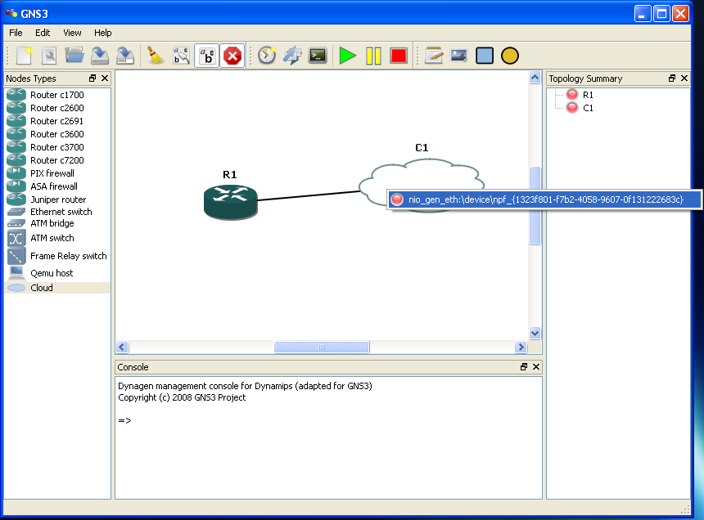Select Juniper router node type
Image resolution: width=704 pixels, height=520 pixels.
(57, 199)
